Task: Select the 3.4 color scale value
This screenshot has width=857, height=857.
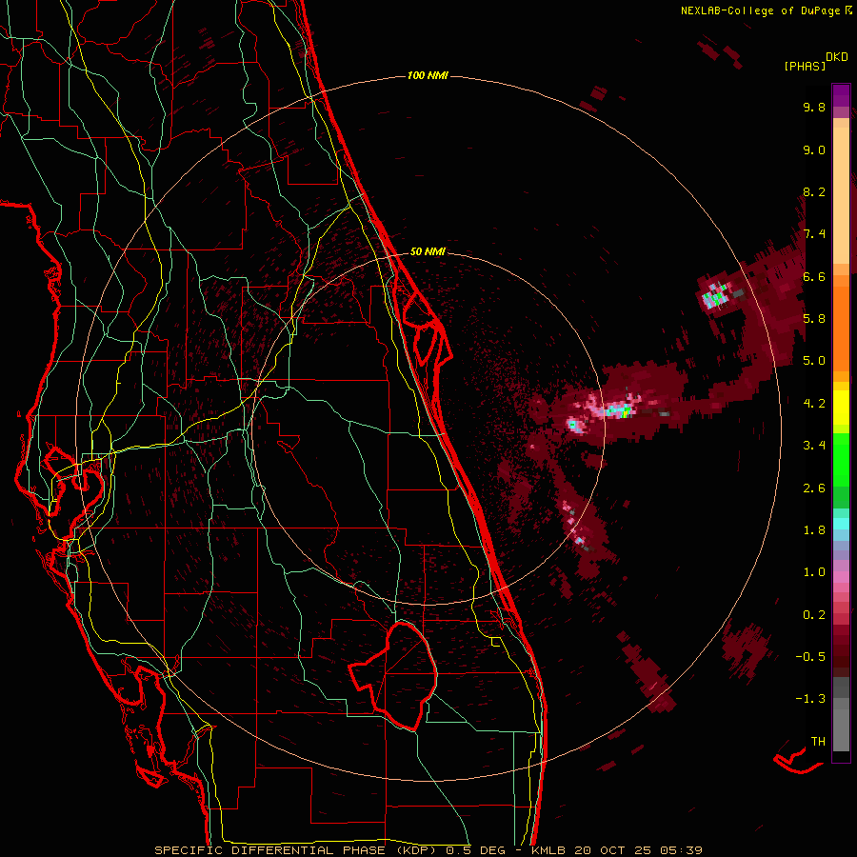Action: pos(814,446)
